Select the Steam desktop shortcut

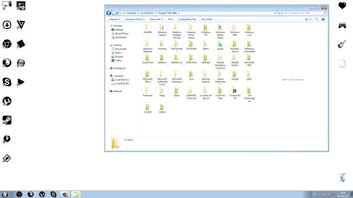tap(7, 120)
